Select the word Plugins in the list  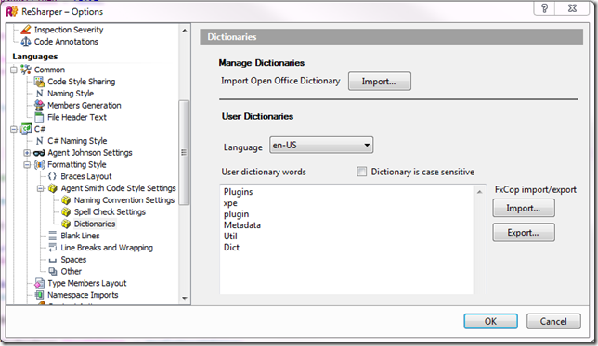pos(238,192)
